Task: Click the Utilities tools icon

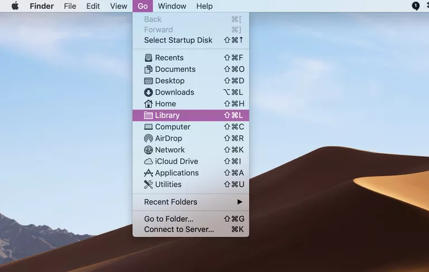Action: 148,184
